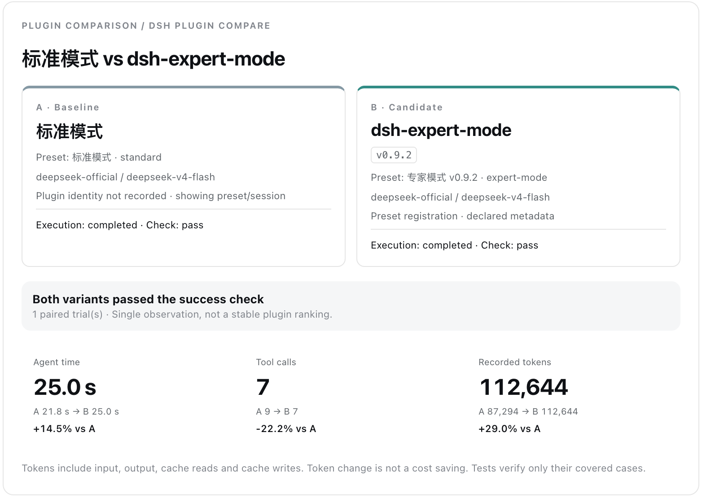Click the model line in the Baseline card
The width and height of the screenshot is (702, 498).
coord(125,177)
